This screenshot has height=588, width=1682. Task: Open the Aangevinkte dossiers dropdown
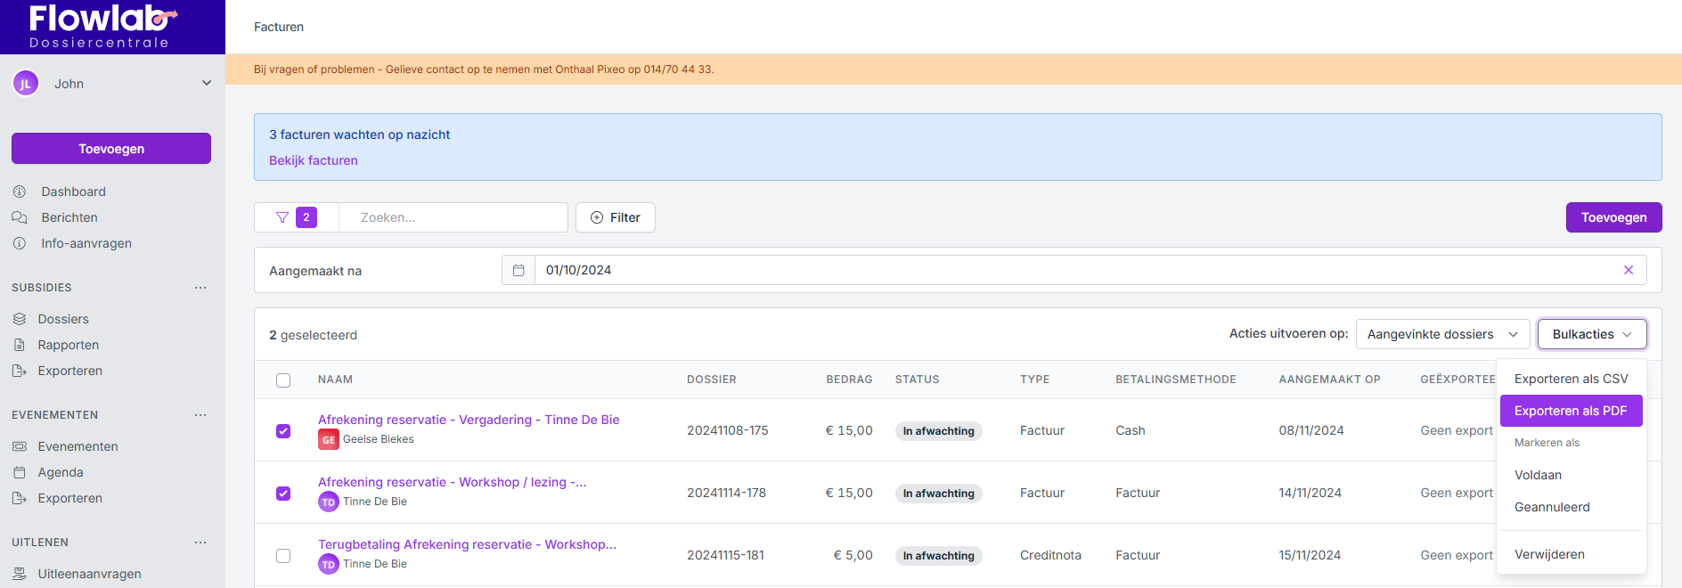[x=1441, y=334]
